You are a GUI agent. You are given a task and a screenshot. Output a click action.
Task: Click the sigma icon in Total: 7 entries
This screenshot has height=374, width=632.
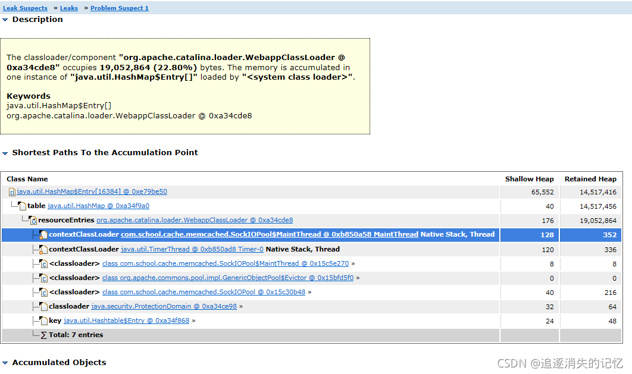[x=44, y=335]
